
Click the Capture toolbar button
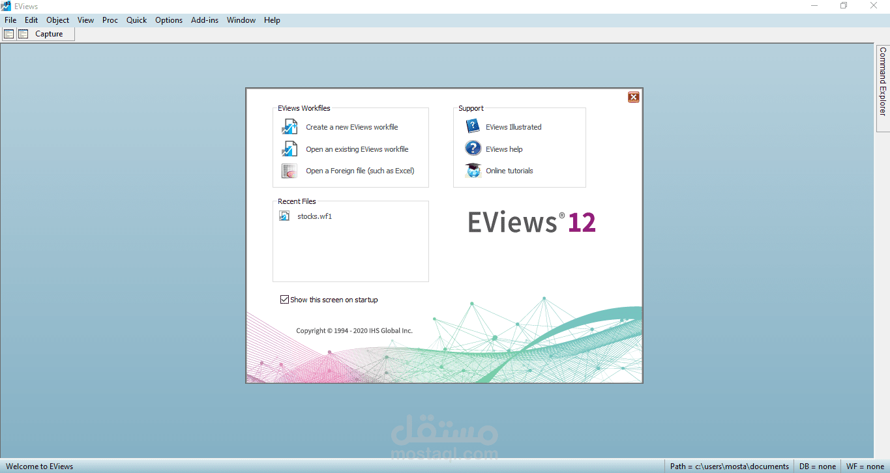pos(49,34)
